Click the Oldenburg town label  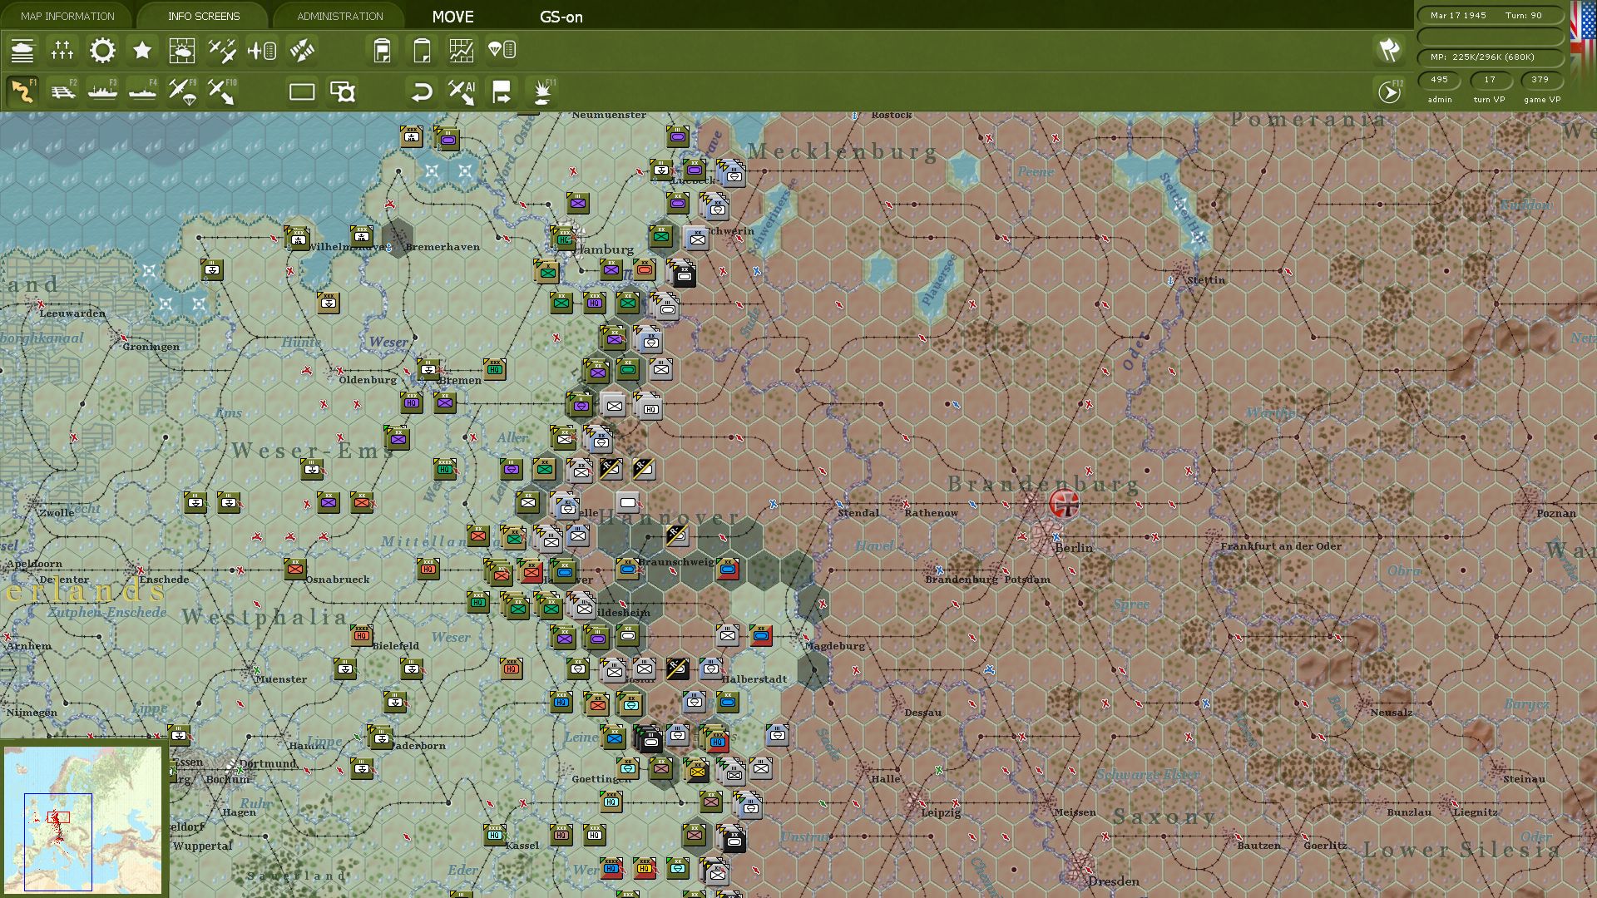click(368, 380)
